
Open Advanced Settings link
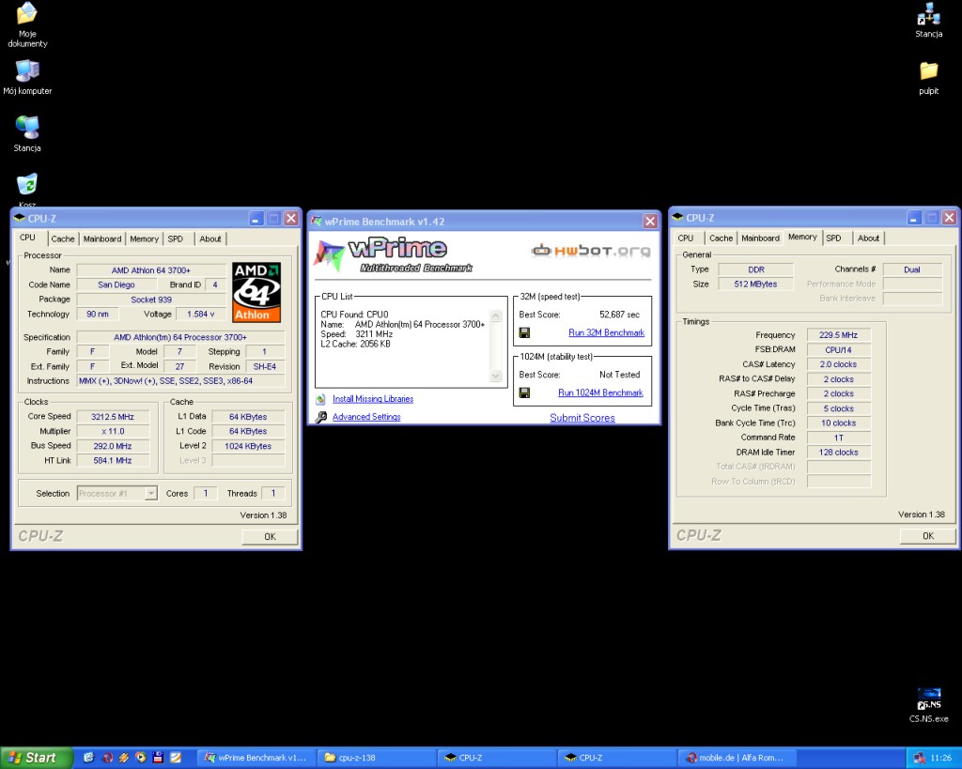(x=366, y=416)
